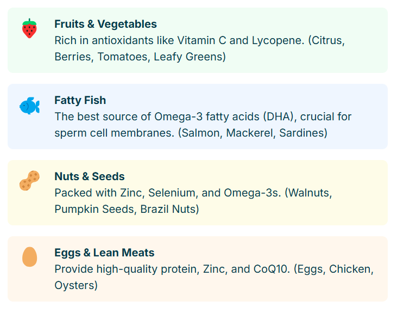This screenshot has width=397, height=313.
Task: Click the Fruits & Vegetables heading
Action: (105, 24)
